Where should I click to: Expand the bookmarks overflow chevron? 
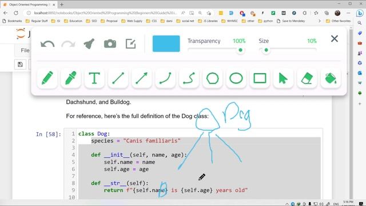pyautogui.click(x=319, y=21)
